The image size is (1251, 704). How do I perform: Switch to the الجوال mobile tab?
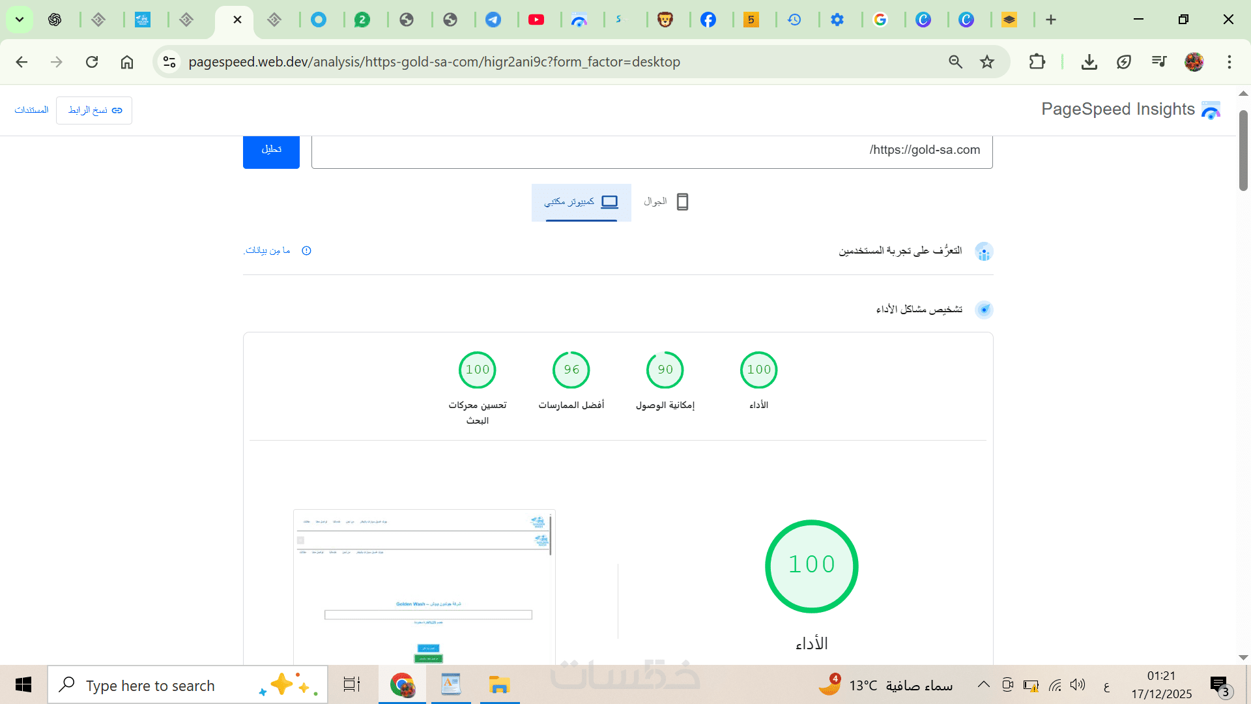666,202
